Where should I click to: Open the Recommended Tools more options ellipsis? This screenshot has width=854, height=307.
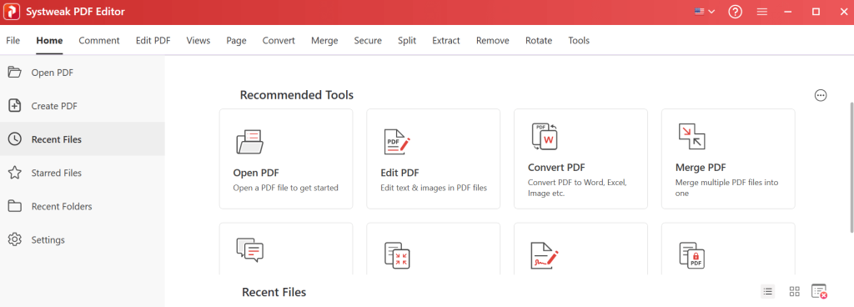point(821,95)
